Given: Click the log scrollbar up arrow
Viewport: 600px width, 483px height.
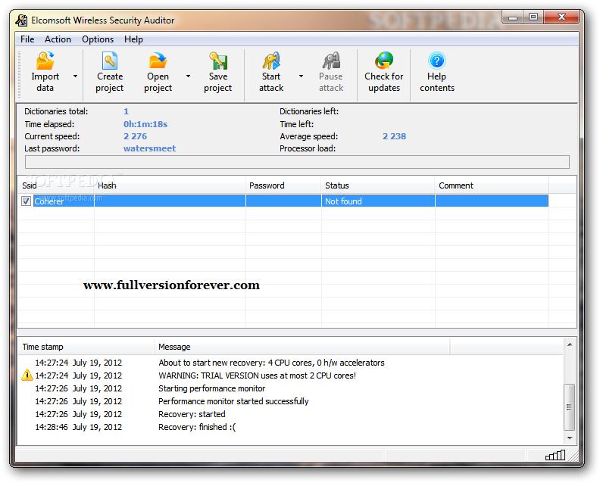Looking at the screenshot, I should 570,344.
